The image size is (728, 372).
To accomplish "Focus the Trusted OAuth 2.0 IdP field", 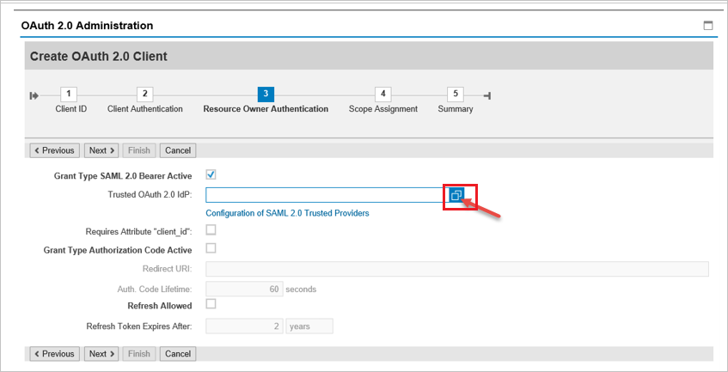I will [325, 195].
